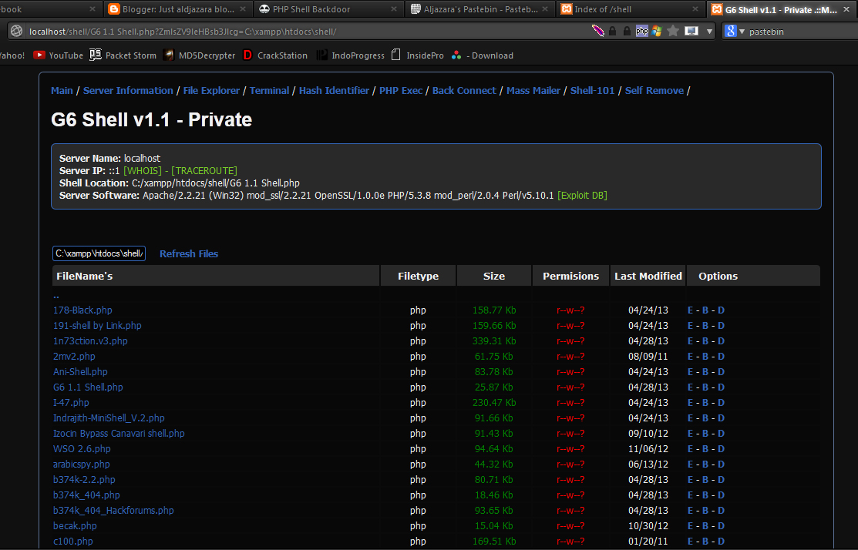Click the Google icon in the search bar
This screenshot has height=550, width=858.
click(730, 31)
